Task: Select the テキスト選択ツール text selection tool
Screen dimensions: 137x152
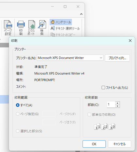Action: pyautogui.click(x=65, y=28)
